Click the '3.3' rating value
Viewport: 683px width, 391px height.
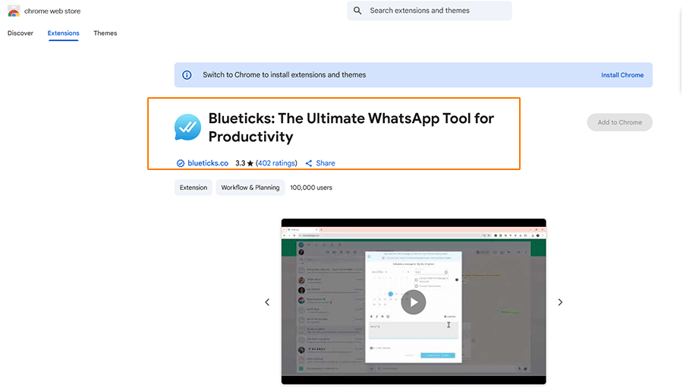240,163
